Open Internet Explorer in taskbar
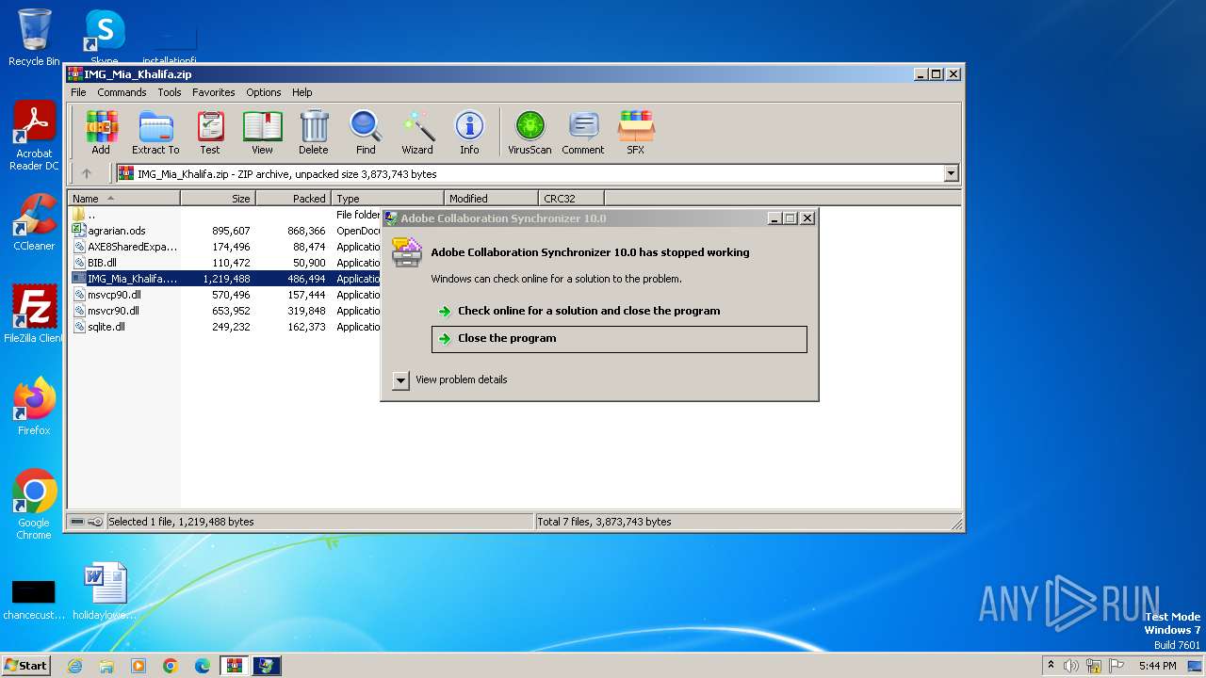 [74, 666]
